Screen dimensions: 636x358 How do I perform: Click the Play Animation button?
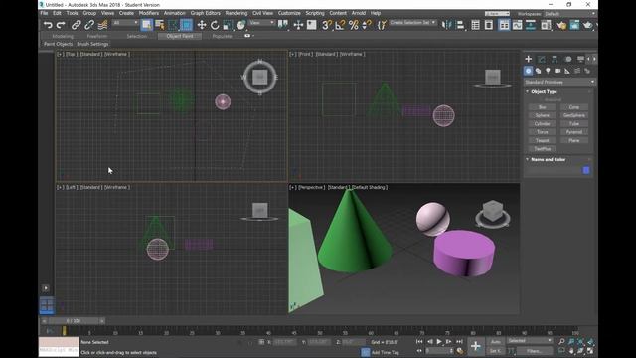click(439, 342)
